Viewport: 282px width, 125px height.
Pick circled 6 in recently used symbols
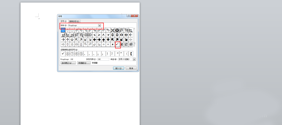[x=77, y=54]
